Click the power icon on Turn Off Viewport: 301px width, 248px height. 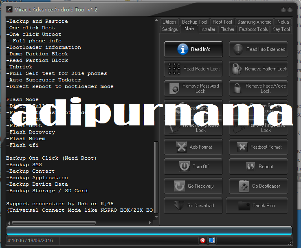[x=184, y=167]
